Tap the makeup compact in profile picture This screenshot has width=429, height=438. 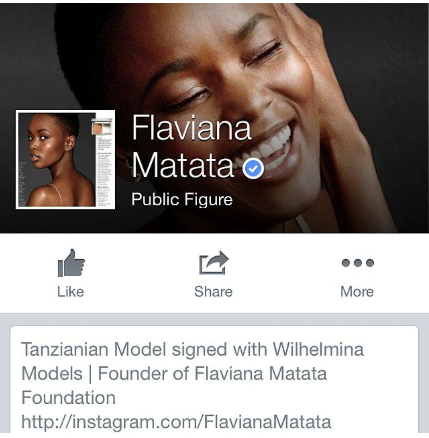click(103, 127)
